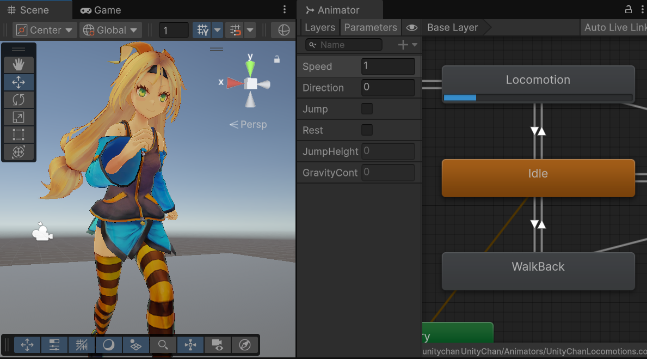The width and height of the screenshot is (647, 359).
Task: Select the Rotate tool
Action: 19,100
